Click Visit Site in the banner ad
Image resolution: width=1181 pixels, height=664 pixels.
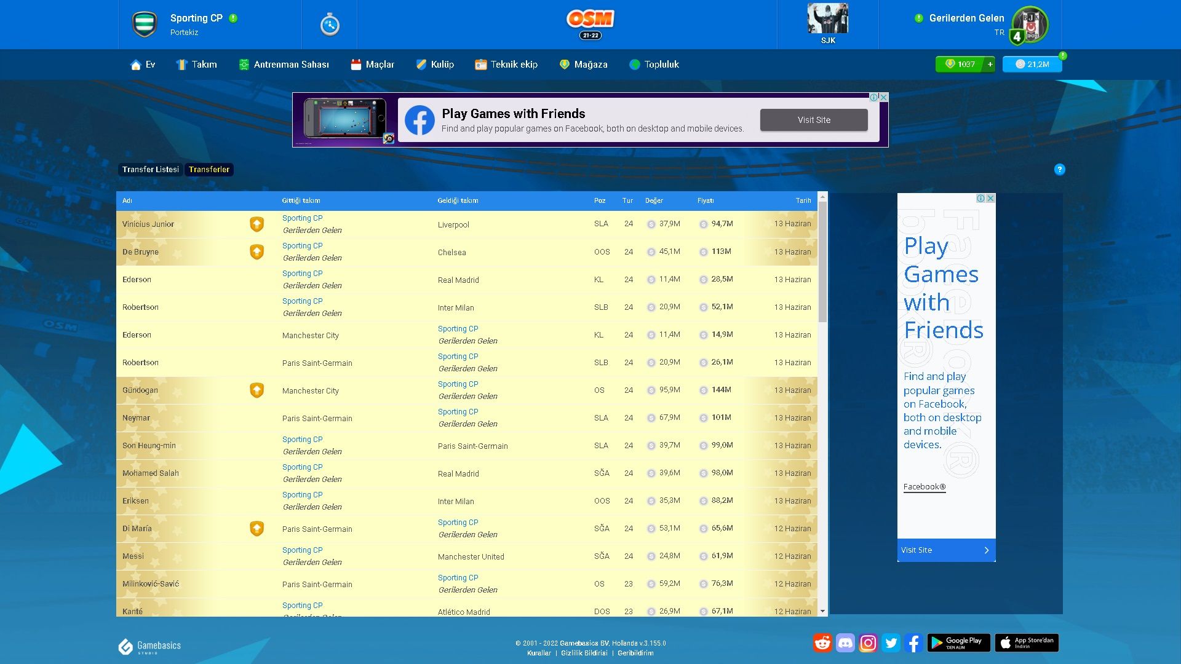click(x=814, y=120)
